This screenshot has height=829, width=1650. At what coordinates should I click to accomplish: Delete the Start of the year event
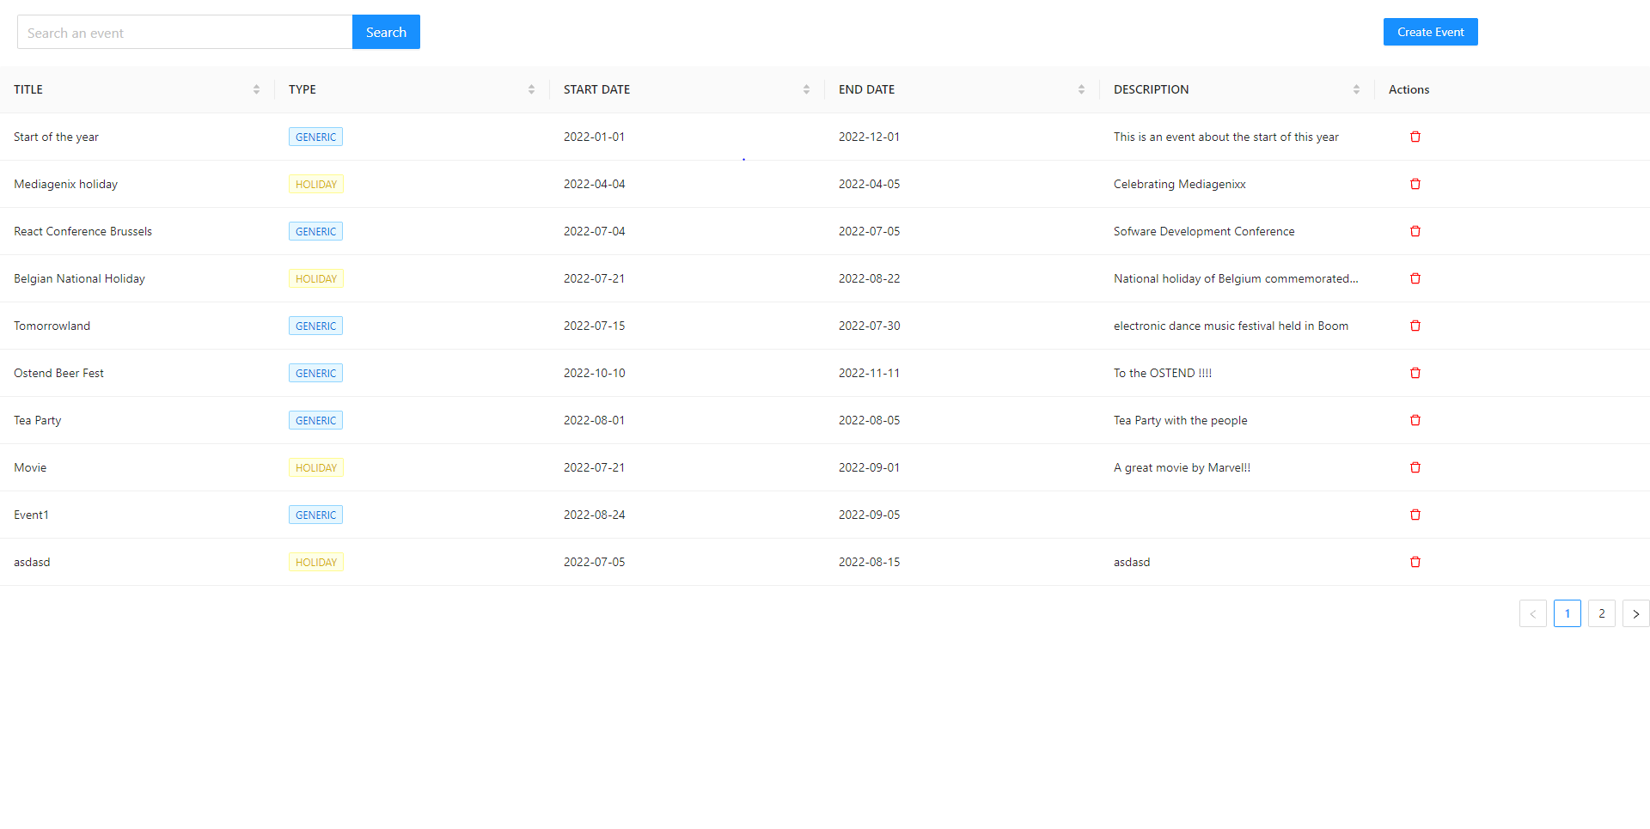click(x=1415, y=137)
